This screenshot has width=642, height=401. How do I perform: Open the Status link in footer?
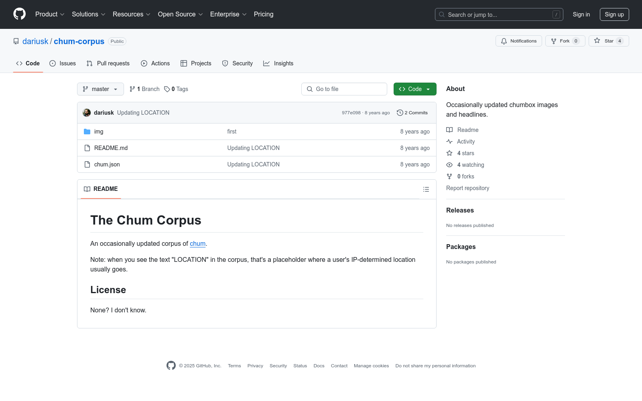click(300, 366)
